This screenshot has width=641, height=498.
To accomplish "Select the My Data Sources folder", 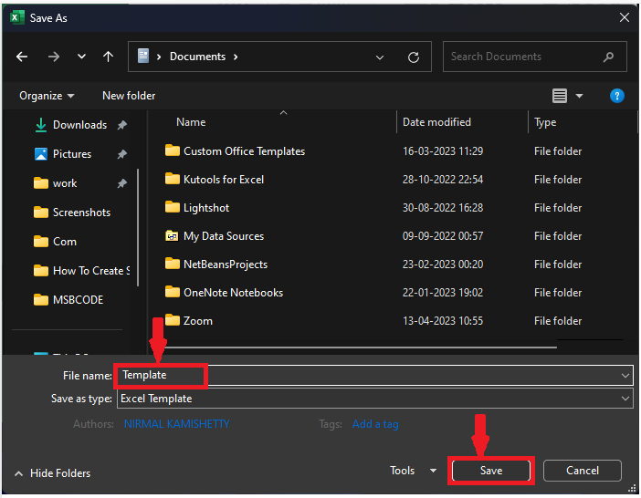I will tap(223, 236).
